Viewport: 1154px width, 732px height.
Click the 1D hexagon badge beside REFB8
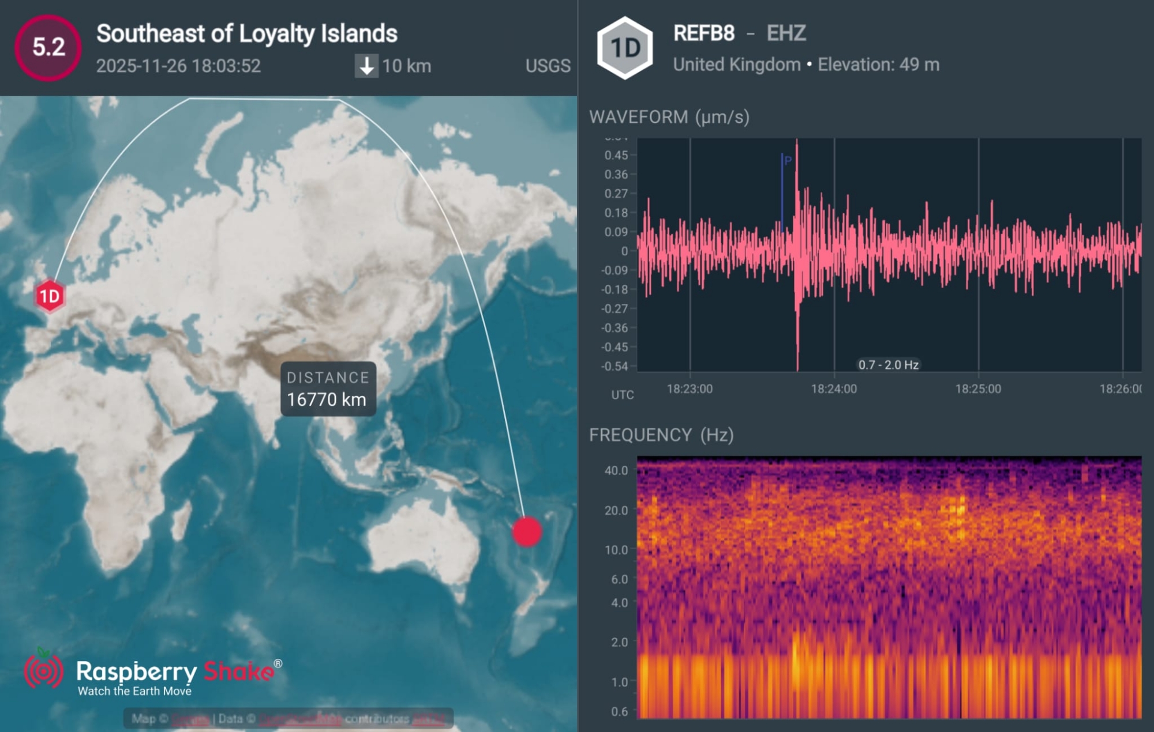point(625,48)
